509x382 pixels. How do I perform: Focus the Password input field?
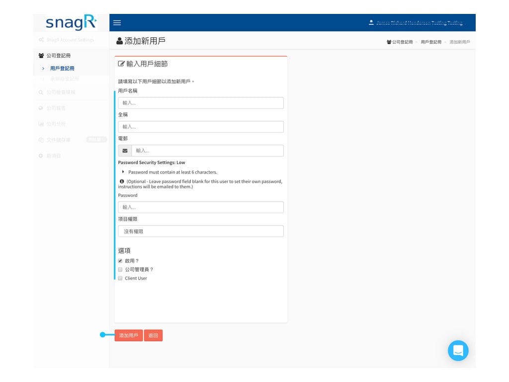[x=201, y=207]
